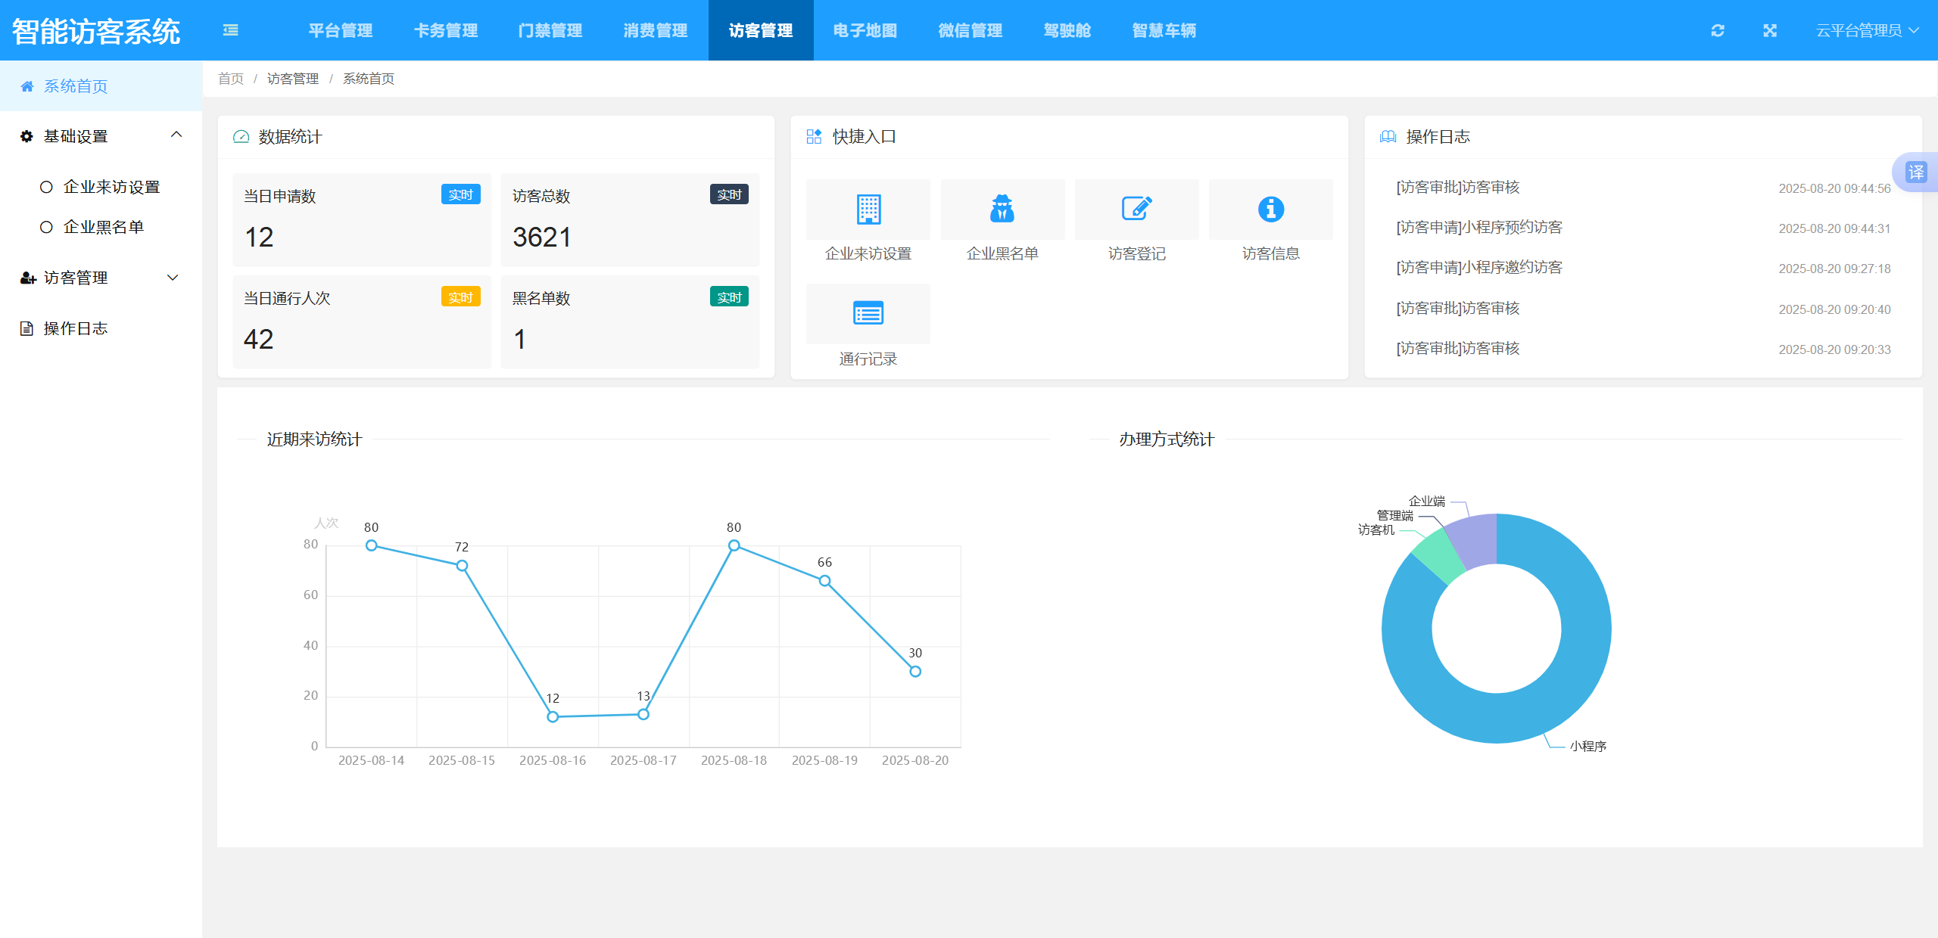Open the 云平台管理员 user dropdown
This screenshot has width=1938, height=938.
coord(1867,30)
